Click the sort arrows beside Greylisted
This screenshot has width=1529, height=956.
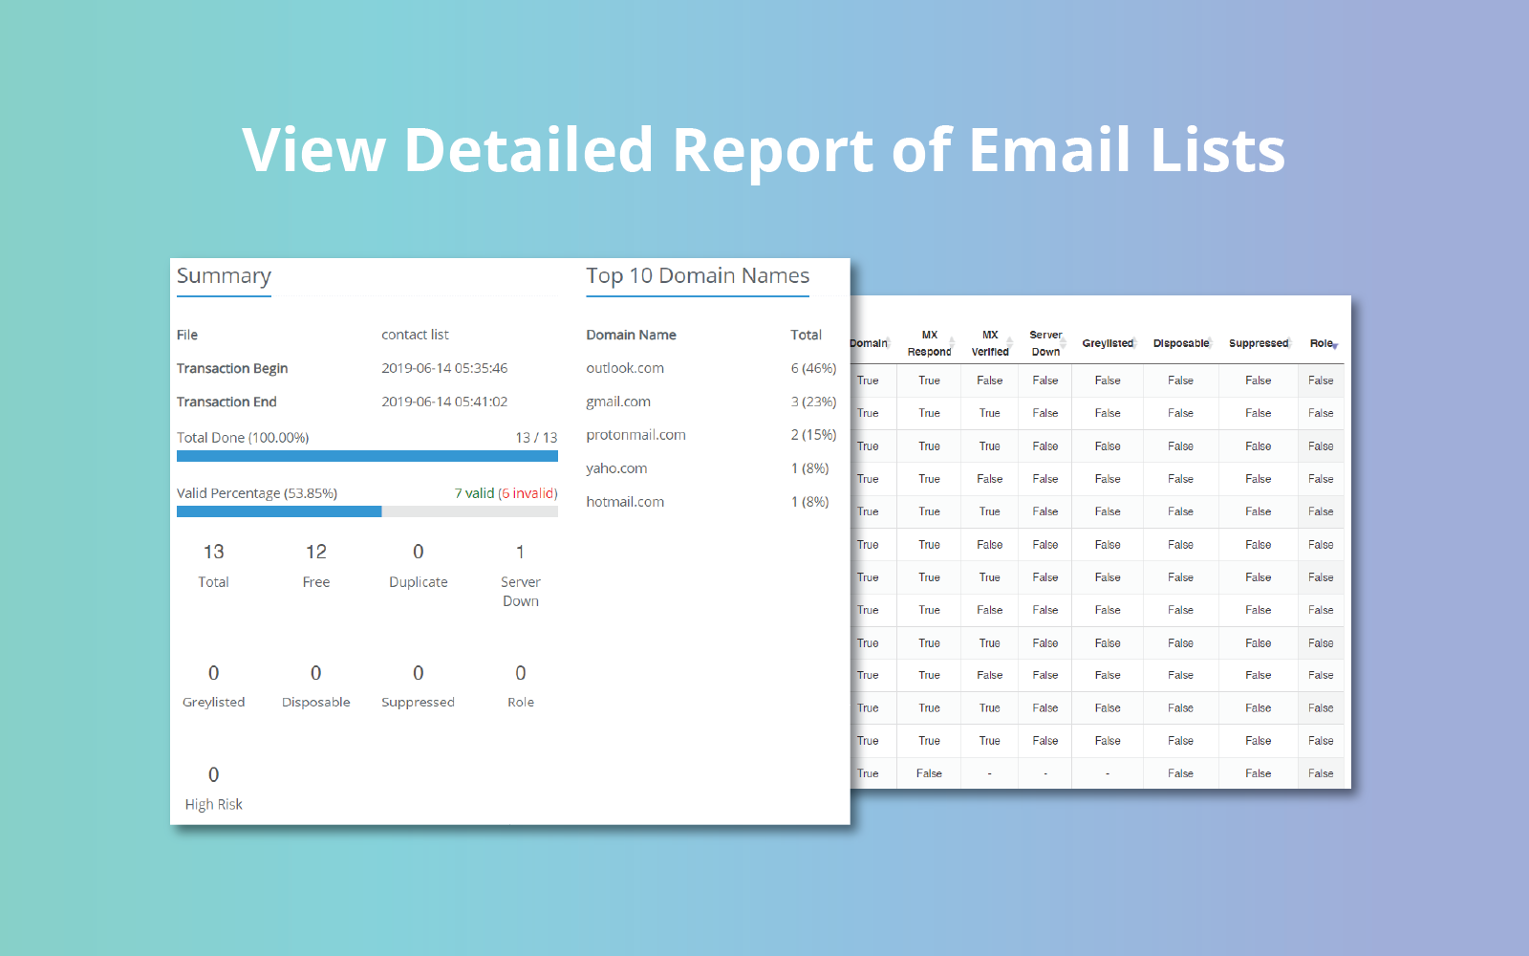1135,344
